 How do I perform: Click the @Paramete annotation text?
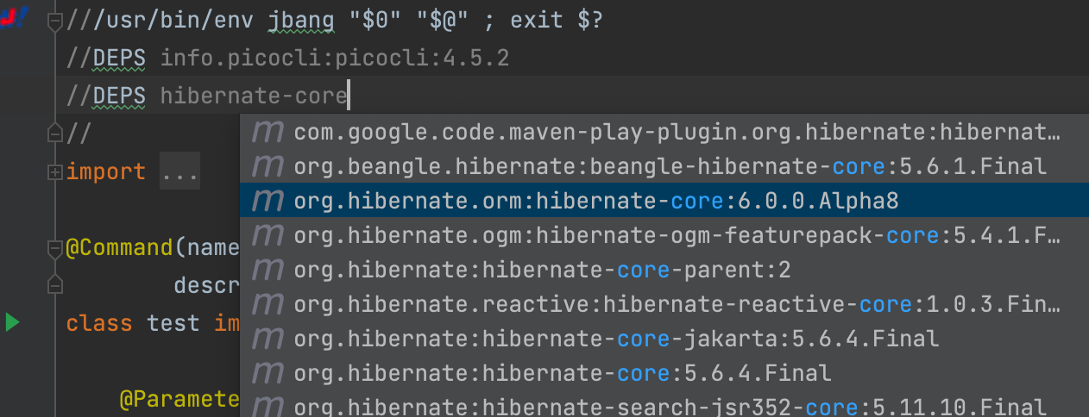point(179,399)
